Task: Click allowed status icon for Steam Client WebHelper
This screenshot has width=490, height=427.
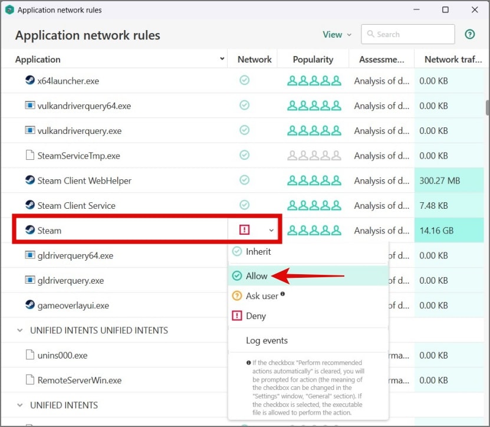Action: (244, 180)
